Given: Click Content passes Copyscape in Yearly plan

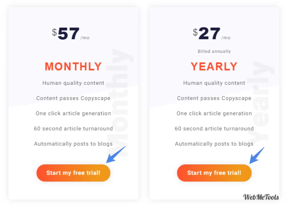Looking at the screenshot, I should point(214,98).
